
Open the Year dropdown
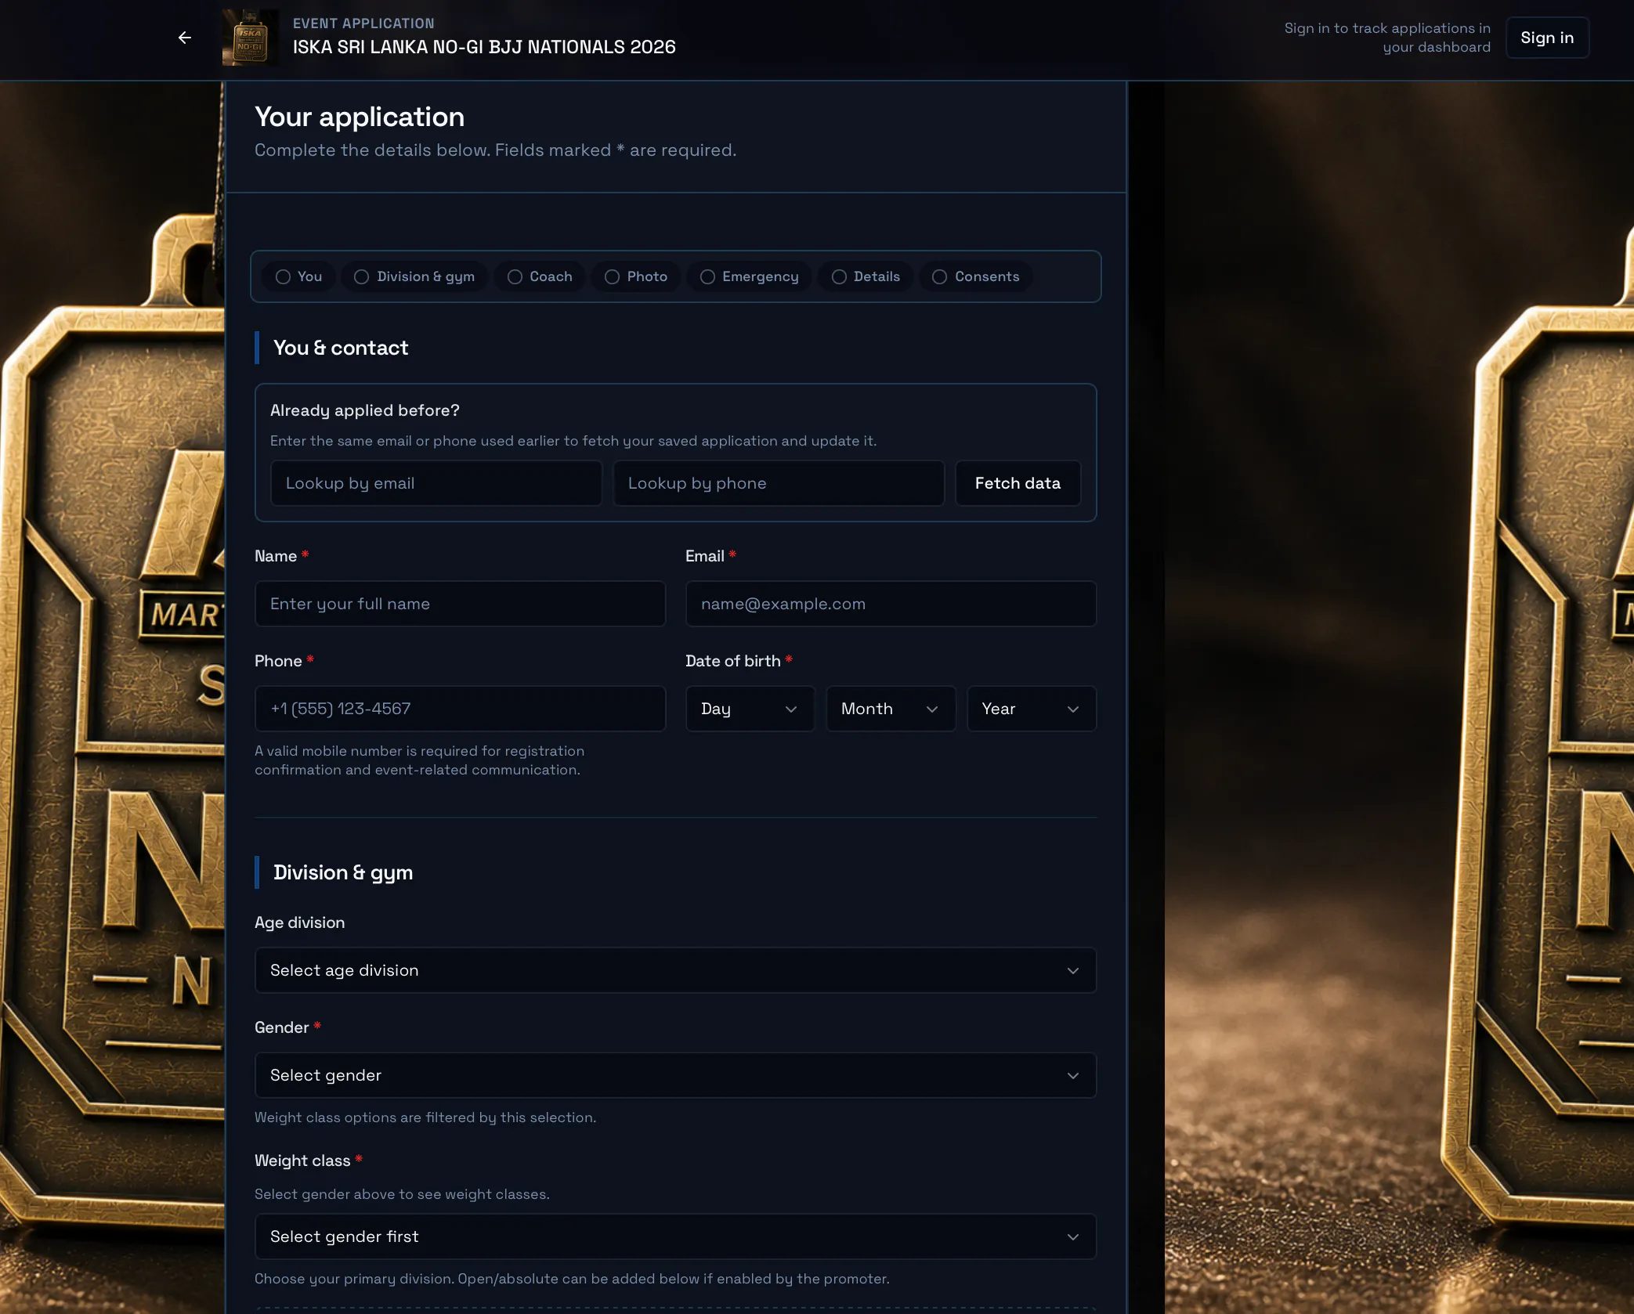[x=1032, y=709]
